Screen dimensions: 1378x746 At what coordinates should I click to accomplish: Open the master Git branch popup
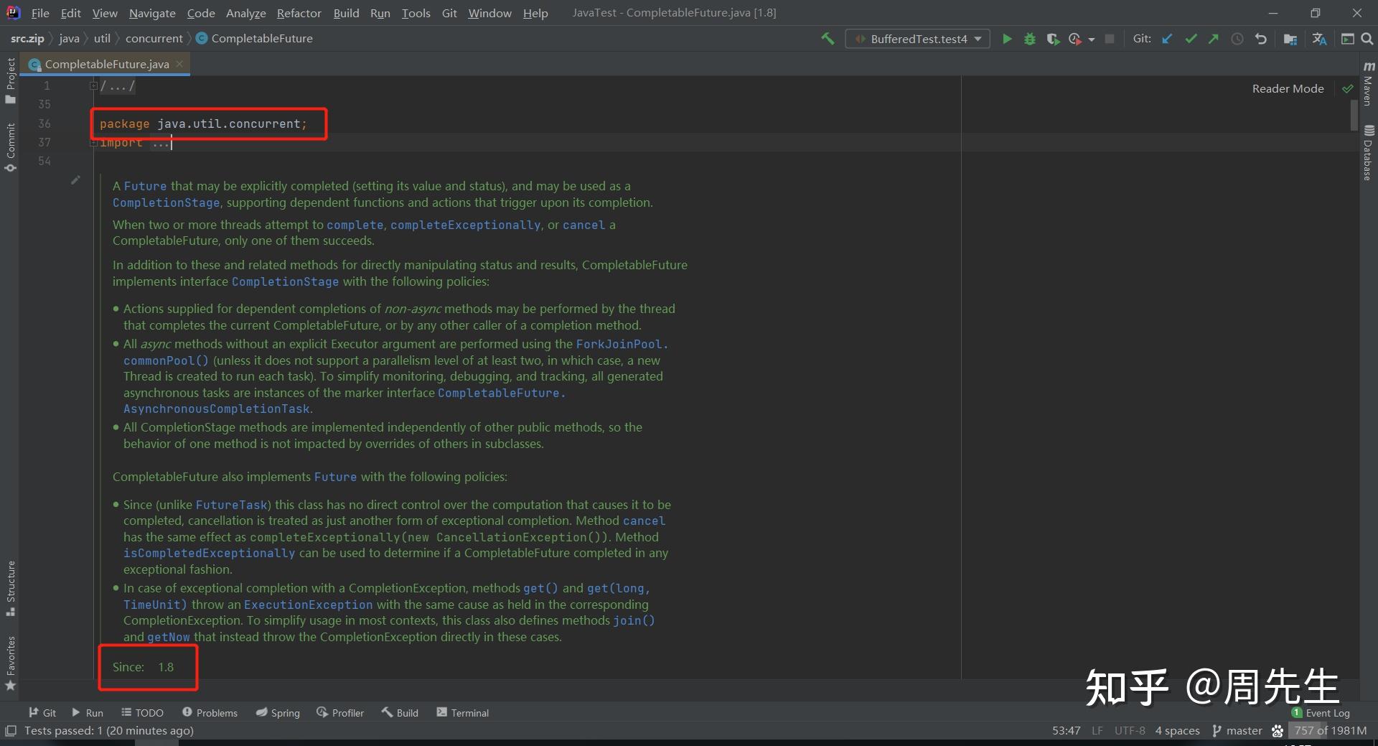(x=1237, y=730)
